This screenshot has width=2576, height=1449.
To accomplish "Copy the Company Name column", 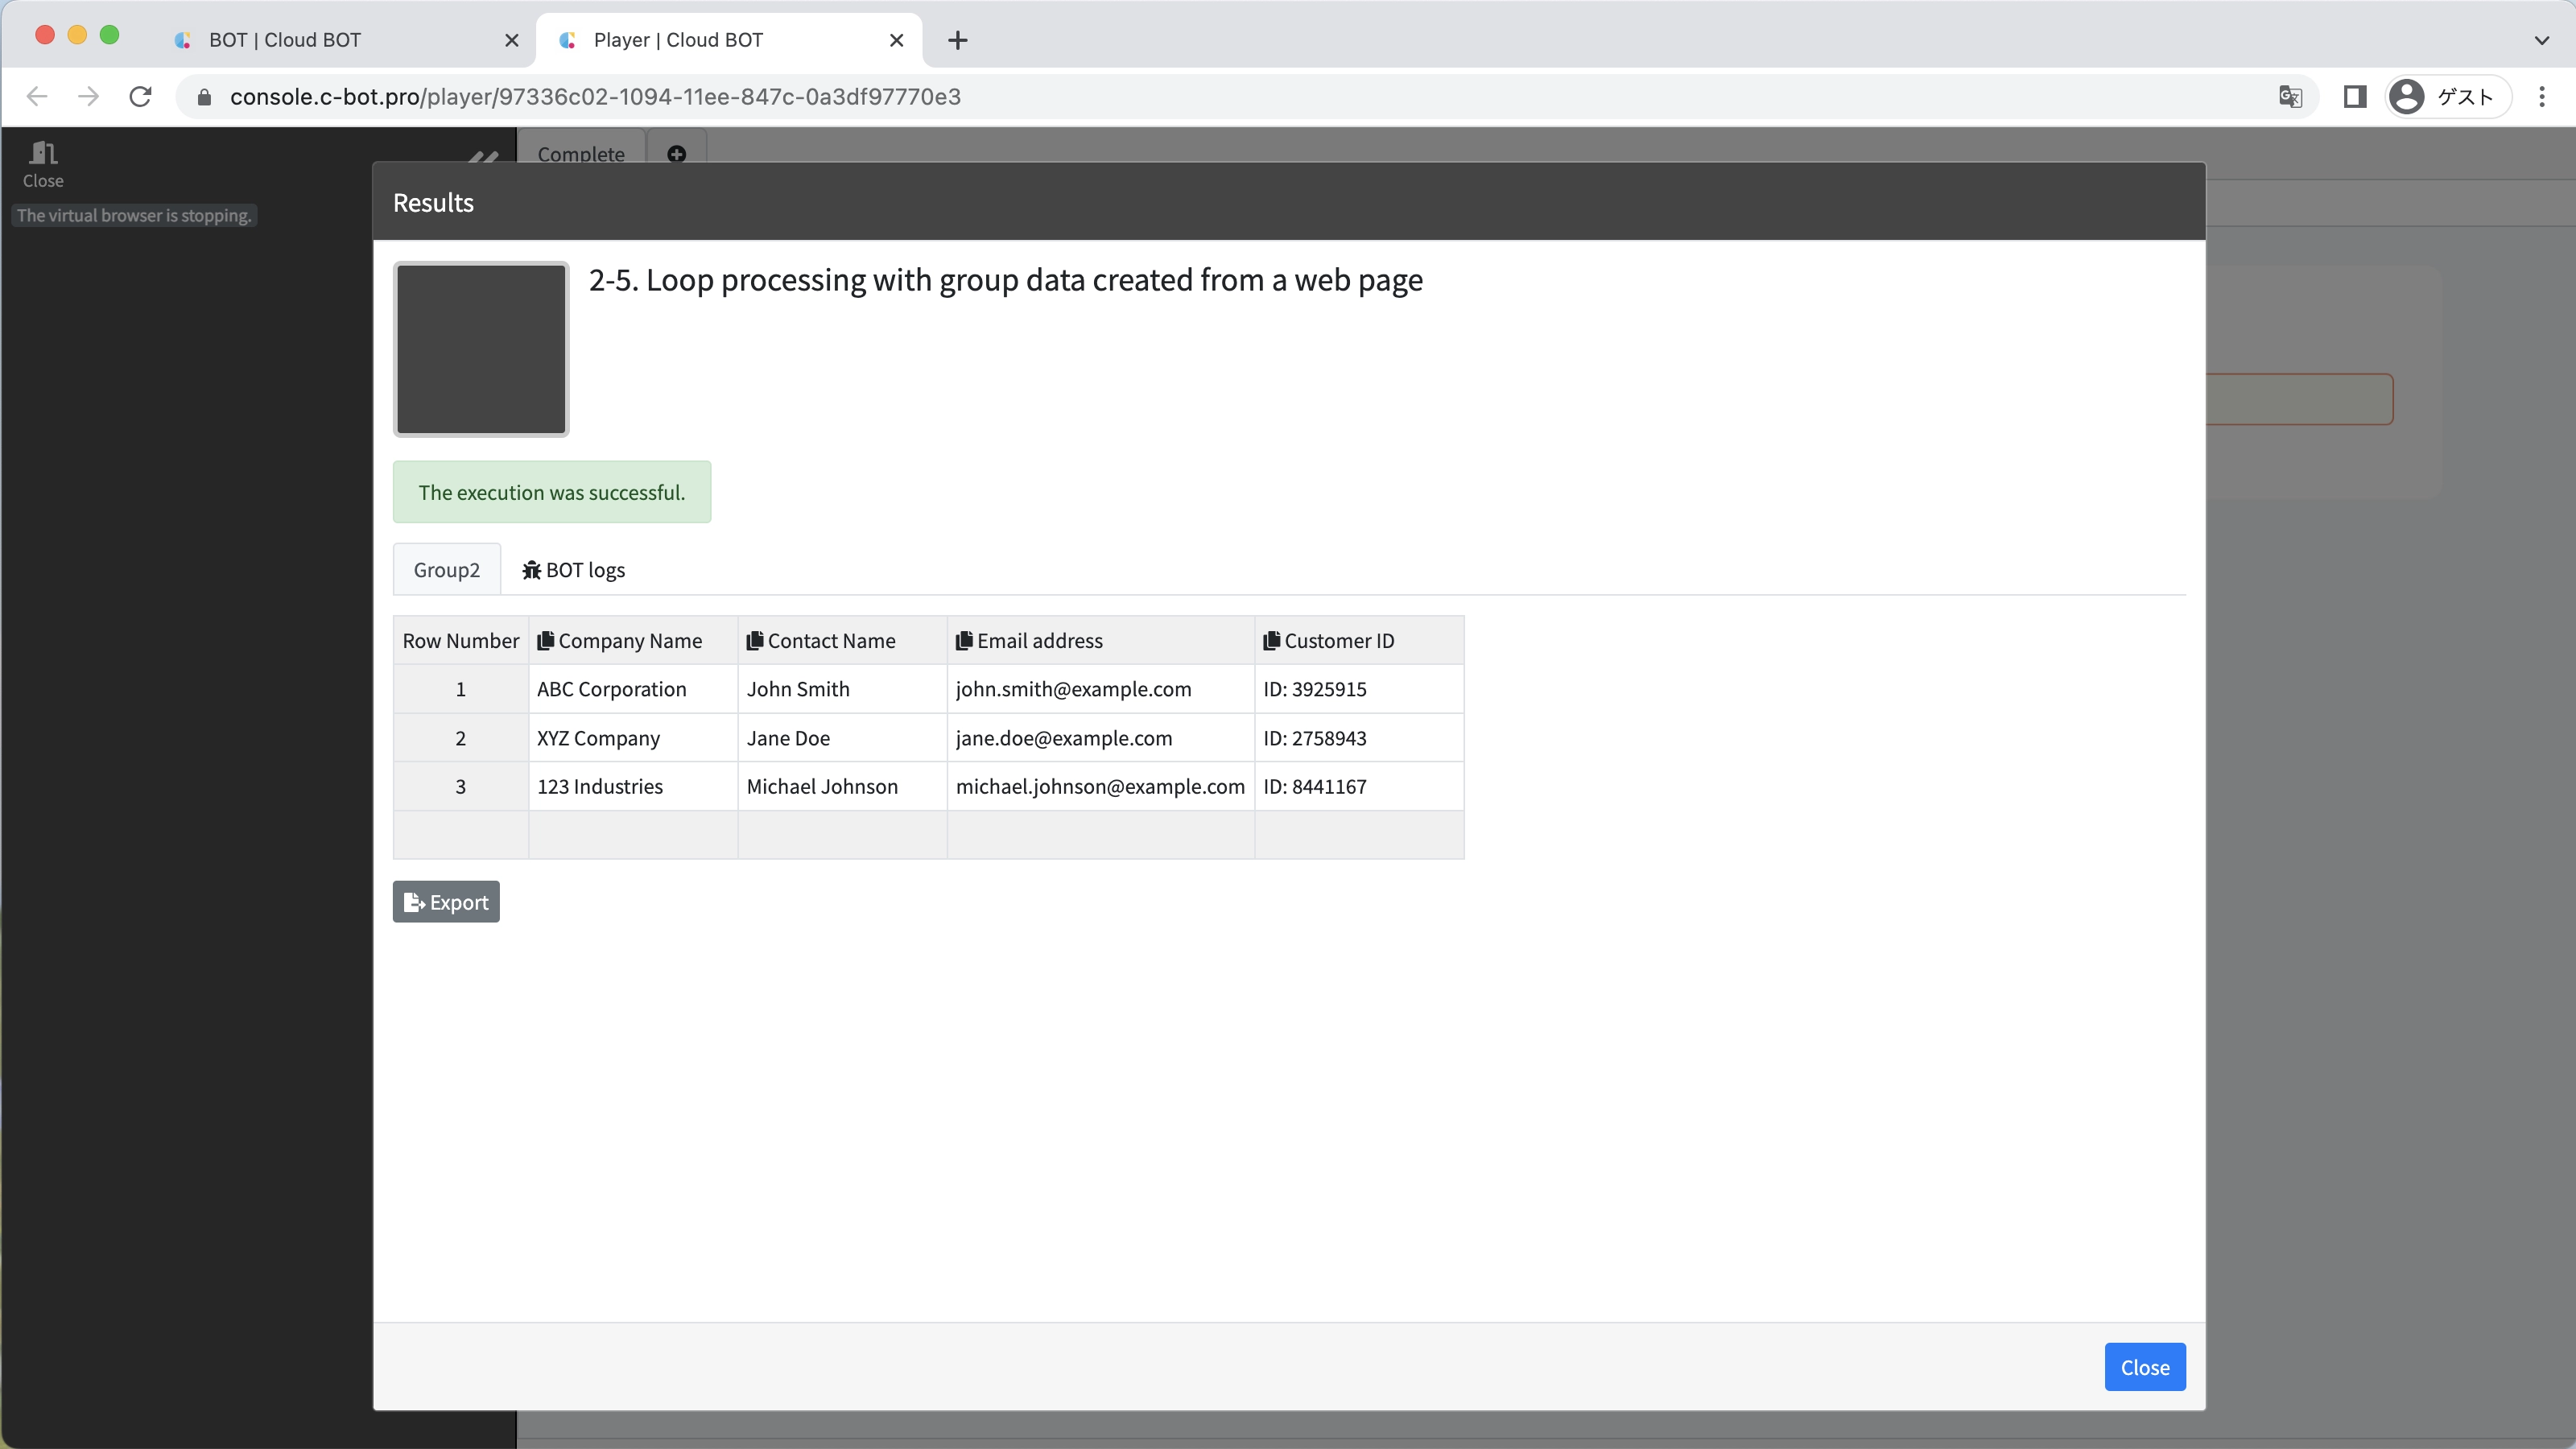I will 545,641.
